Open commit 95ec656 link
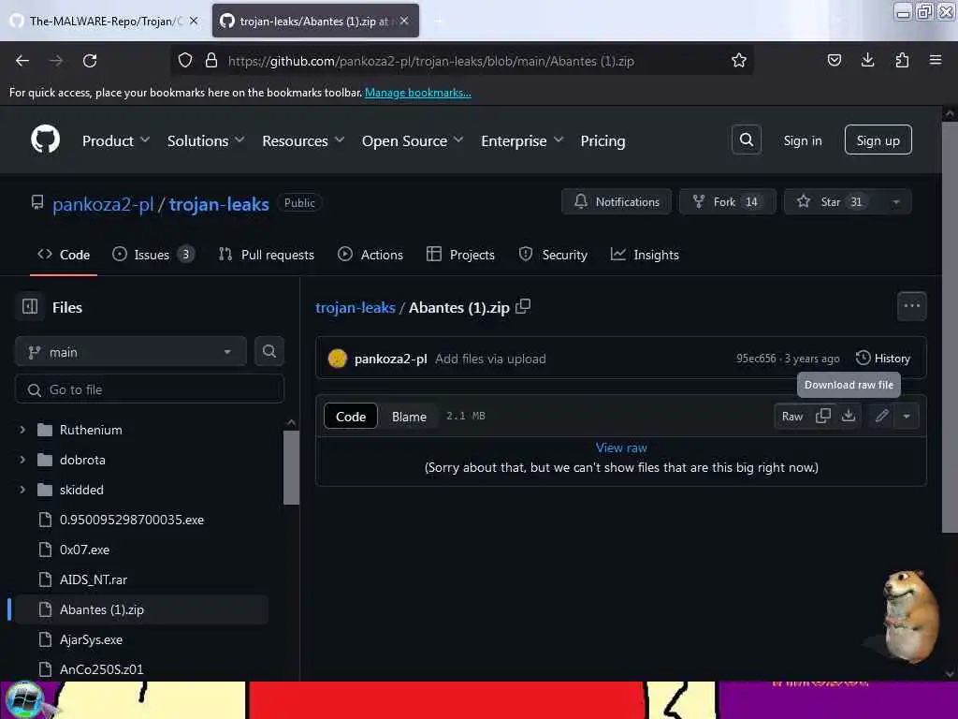Image resolution: width=958 pixels, height=719 pixels. (756, 359)
